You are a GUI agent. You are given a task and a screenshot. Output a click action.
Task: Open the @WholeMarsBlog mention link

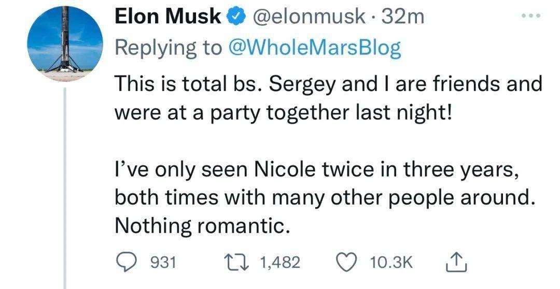click(314, 48)
